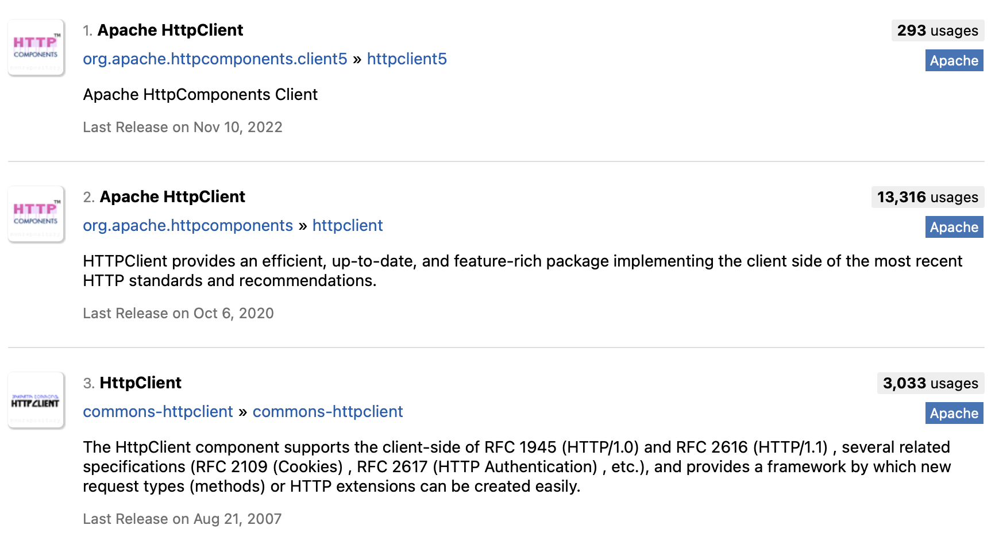The image size is (995, 548).
Task: Click the 293 usages badge
Action: [937, 30]
